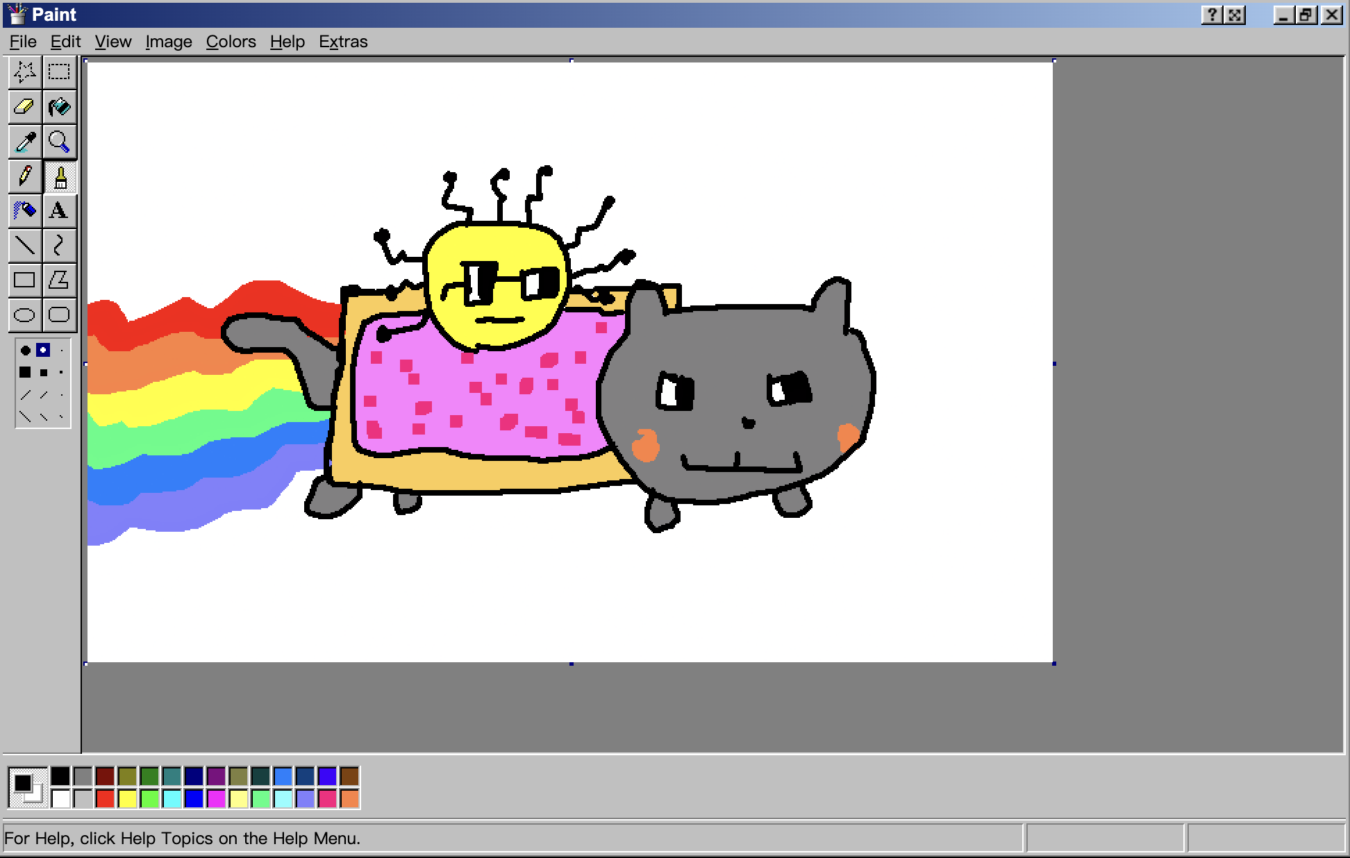
Task: Pick the purple color swatch in top row
Action: tap(216, 776)
